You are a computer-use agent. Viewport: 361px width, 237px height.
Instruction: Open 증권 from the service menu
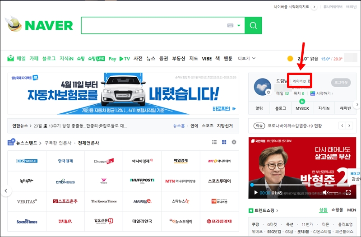pyautogui.click(x=164, y=58)
